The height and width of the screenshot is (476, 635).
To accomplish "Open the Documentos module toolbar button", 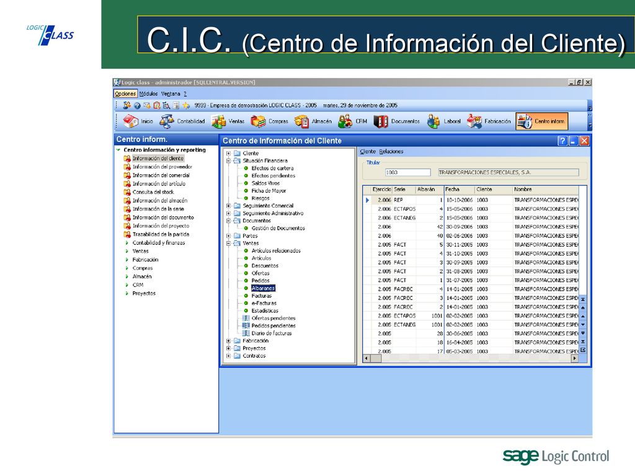I will point(396,121).
